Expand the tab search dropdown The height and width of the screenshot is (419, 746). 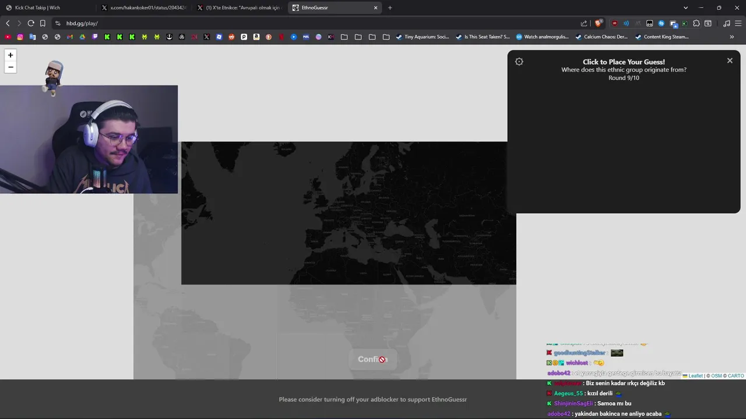685,8
